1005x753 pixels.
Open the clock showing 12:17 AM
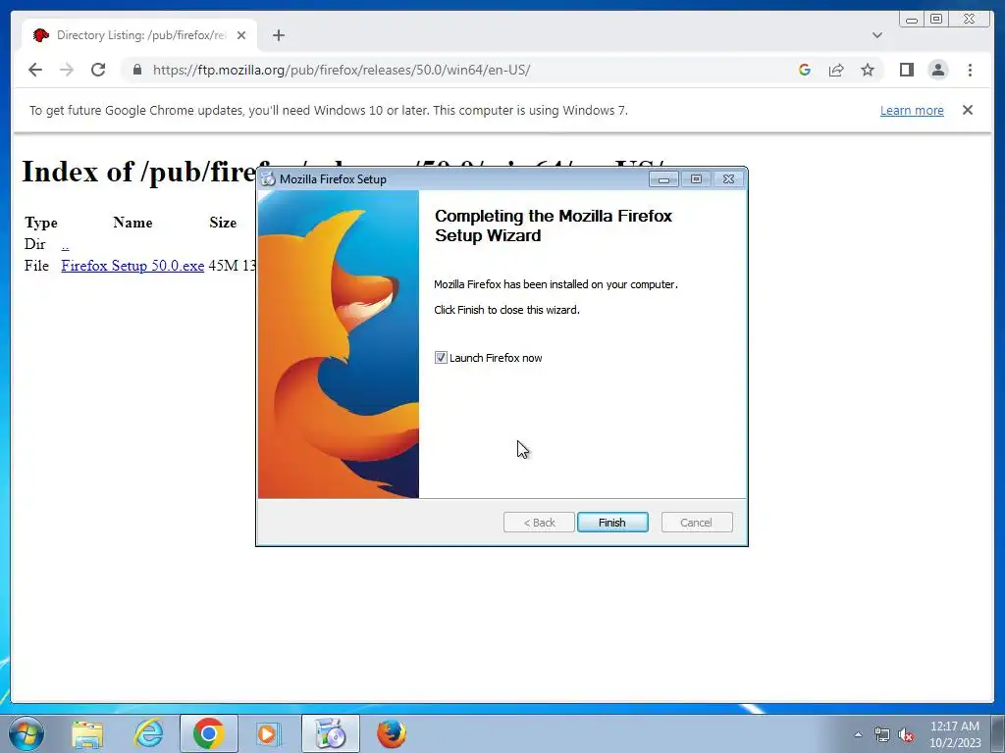coord(955,734)
